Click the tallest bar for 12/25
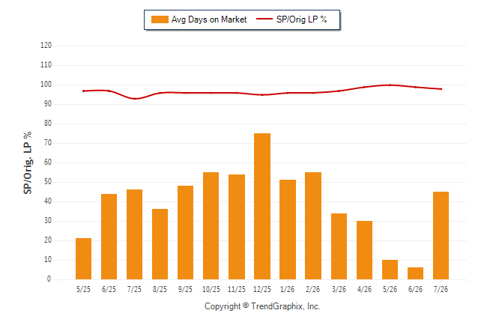 pyautogui.click(x=262, y=206)
